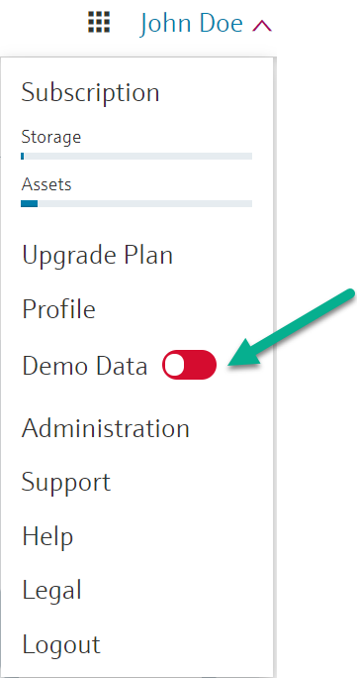
Task: Open the apps grid icon
Action: click(x=99, y=22)
